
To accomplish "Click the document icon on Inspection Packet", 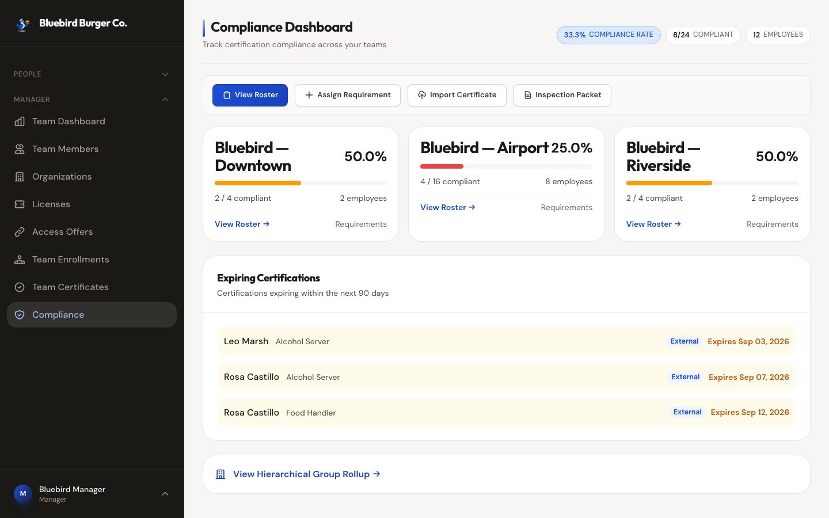I will click(527, 95).
